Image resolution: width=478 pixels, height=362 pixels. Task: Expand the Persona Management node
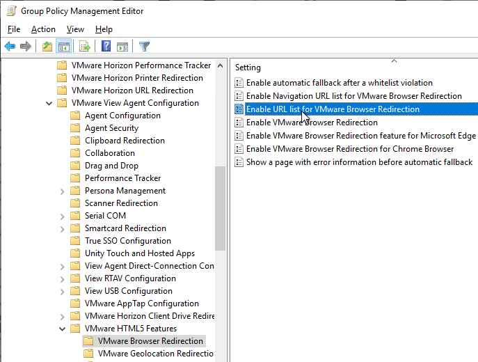pos(62,191)
